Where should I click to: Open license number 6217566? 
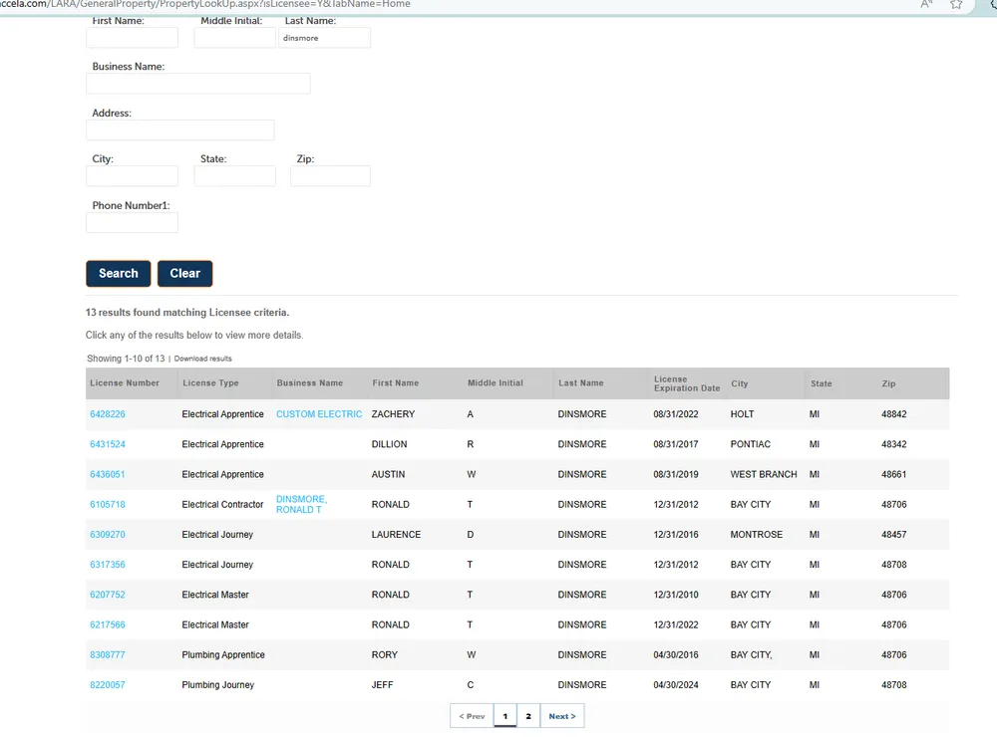point(108,625)
